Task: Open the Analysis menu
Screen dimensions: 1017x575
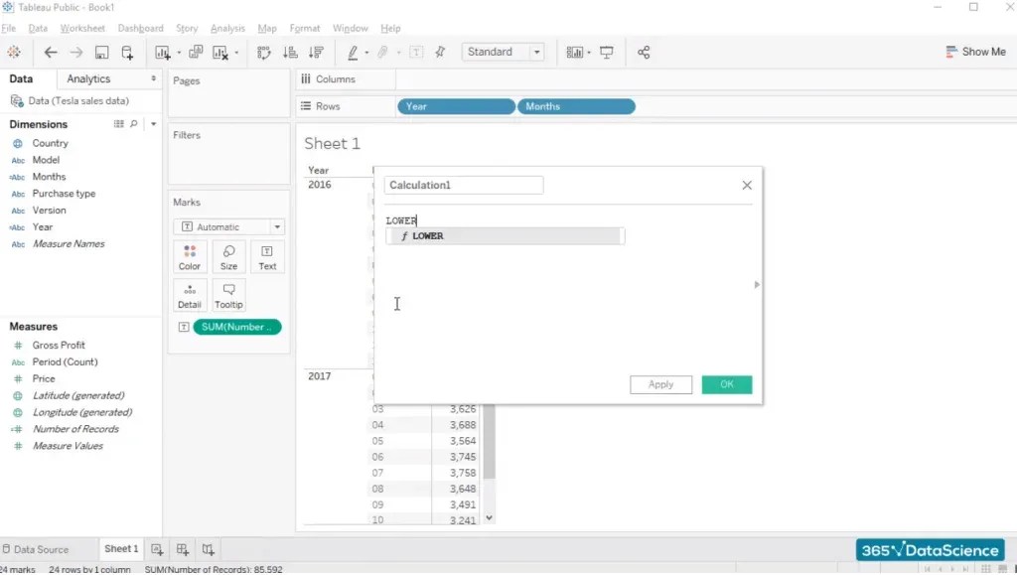Action: point(227,28)
